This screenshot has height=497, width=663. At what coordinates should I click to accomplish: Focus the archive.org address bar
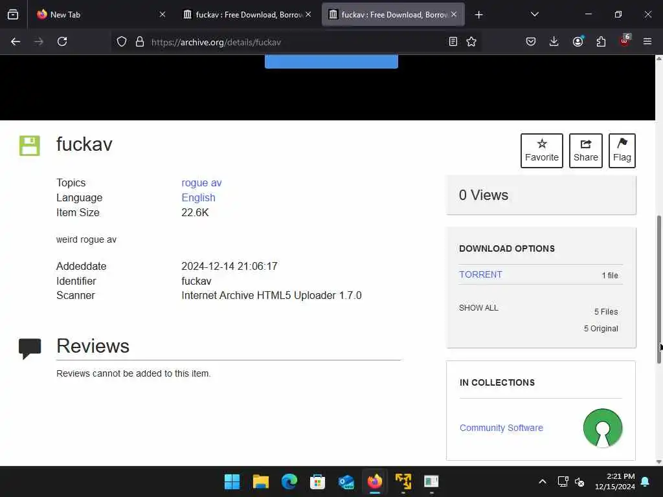point(296,42)
